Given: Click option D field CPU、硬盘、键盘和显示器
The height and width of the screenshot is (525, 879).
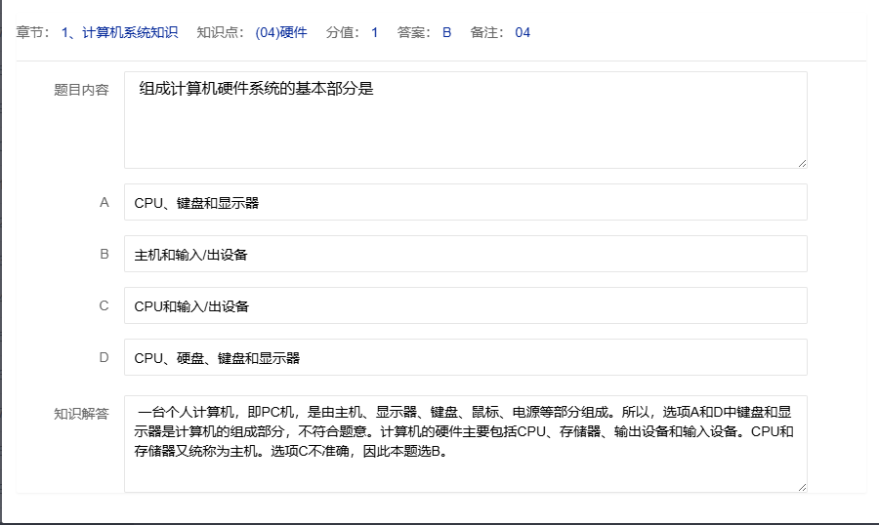Looking at the screenshot, I should pos(465,358).
